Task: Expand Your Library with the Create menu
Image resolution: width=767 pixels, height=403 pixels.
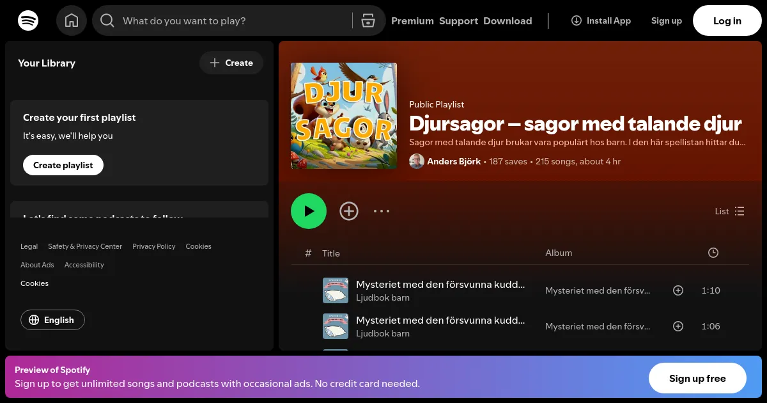Action: click(x=231, y=63)
